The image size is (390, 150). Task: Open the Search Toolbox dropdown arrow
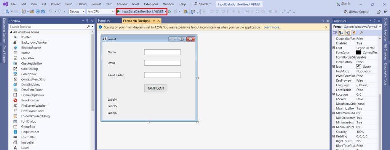click(93, 27)
